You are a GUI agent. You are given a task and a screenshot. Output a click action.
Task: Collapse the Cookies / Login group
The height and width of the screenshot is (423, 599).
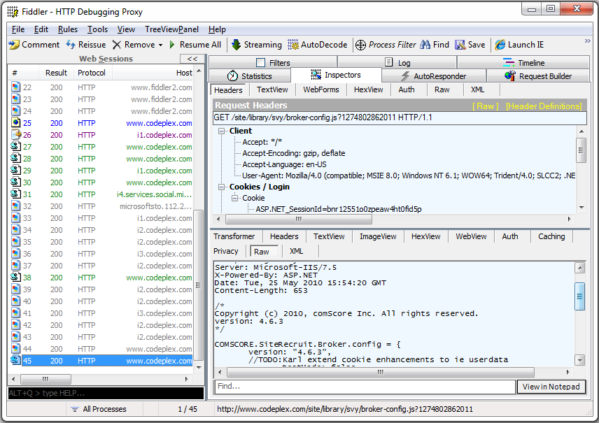pos(221,187)
